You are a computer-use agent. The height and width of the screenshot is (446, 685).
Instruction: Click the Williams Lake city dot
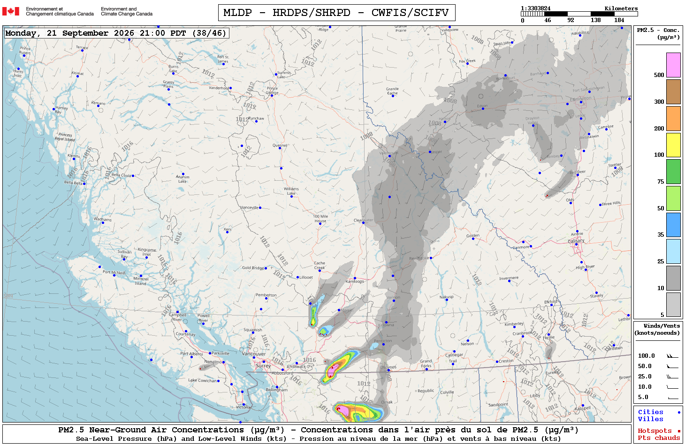click(x=291, y=196)
